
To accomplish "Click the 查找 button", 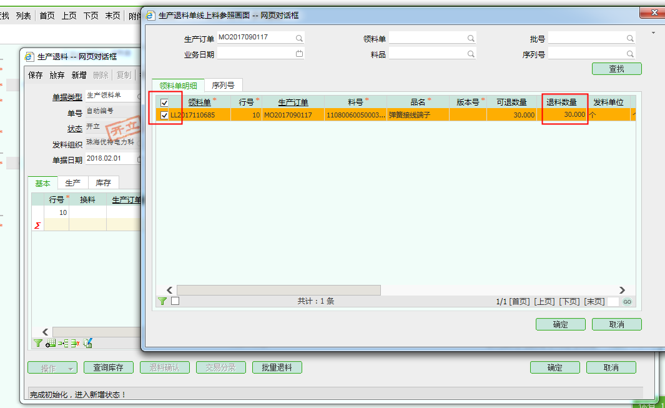I will pos(616,69).
